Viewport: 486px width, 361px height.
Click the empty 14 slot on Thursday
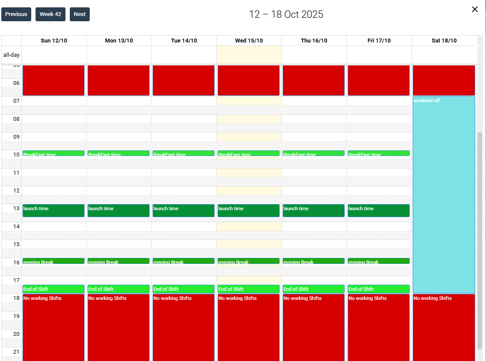(314, 227)
